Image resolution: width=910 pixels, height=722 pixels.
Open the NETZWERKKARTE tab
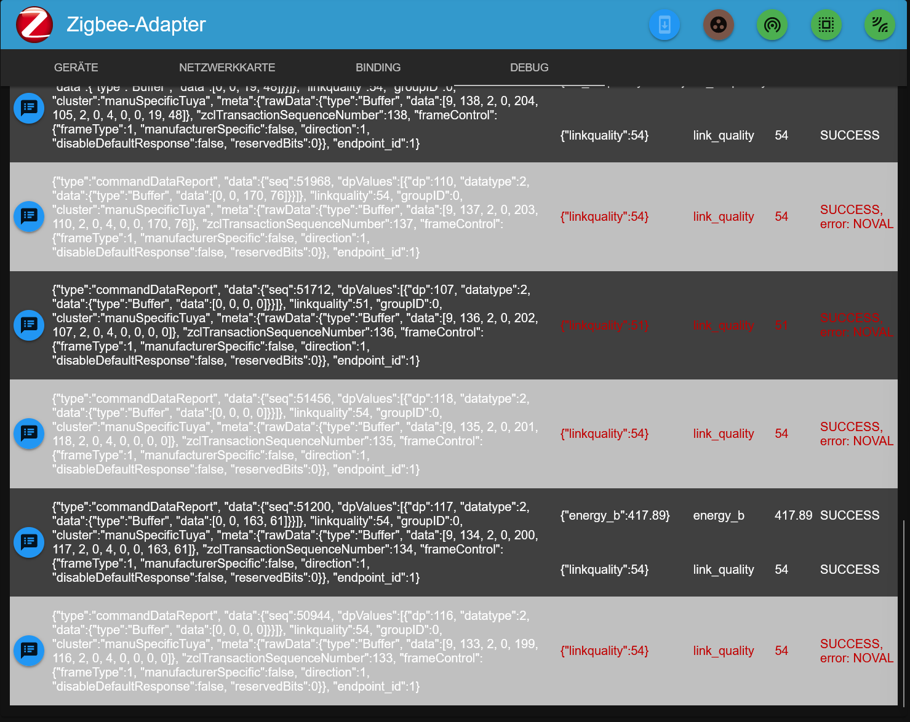[x=227, y=68]
